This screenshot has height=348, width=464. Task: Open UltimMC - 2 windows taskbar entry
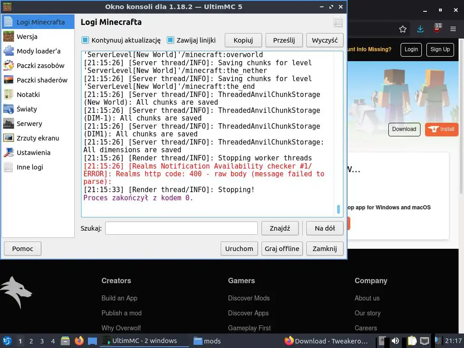[x=144, y=341]
